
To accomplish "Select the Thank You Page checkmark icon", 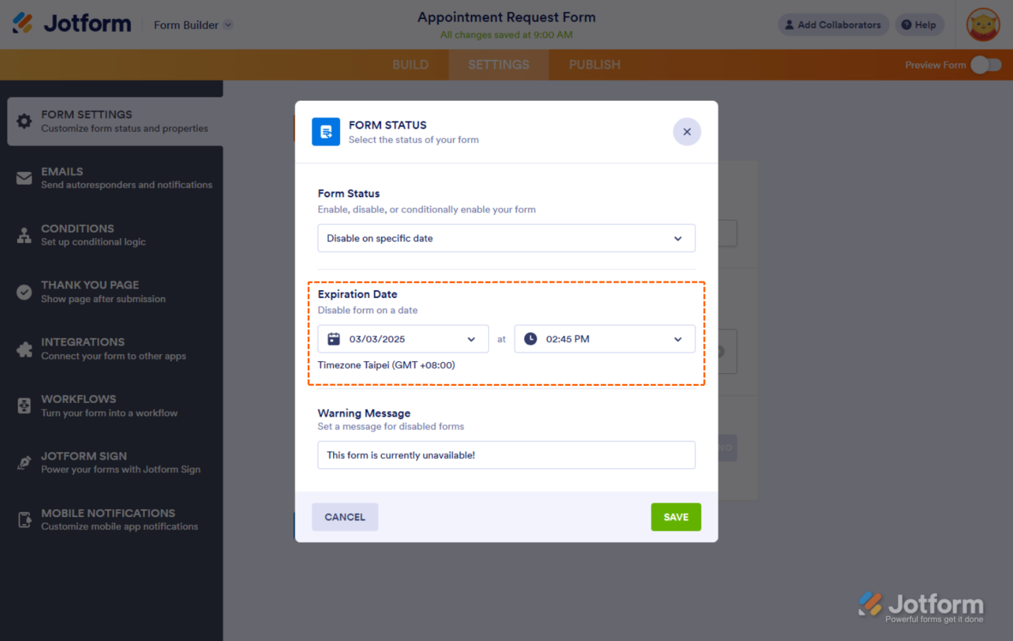I will click(24, 292).
